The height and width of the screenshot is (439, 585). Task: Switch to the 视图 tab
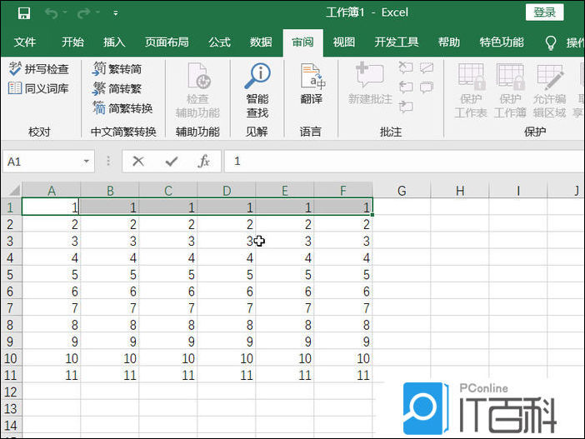(344, 42)
